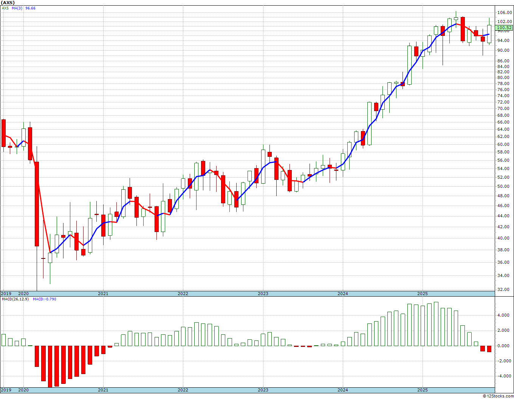This screenshot has height=399, width=514.
Task: Select the 48.00 price axis label
Action: pyautogui.click(x=505, y=196)
